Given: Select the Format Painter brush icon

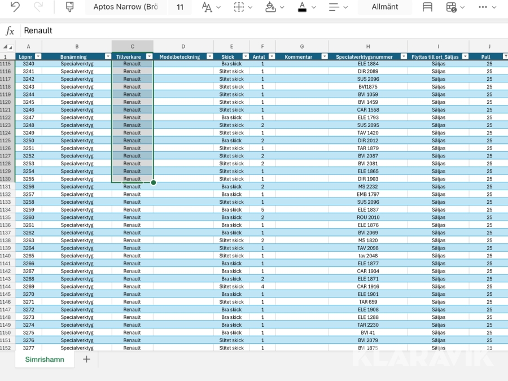Looking at the screenshot, I should tap(70, 7).
